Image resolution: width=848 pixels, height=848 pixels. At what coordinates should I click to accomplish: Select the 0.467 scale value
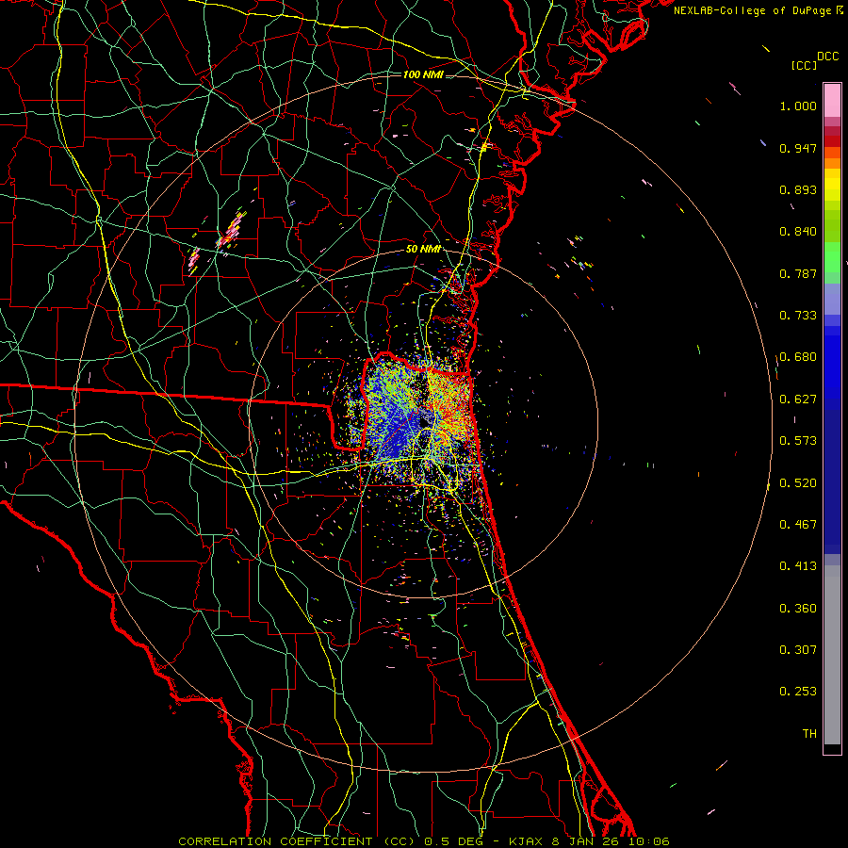click(798, 525)
